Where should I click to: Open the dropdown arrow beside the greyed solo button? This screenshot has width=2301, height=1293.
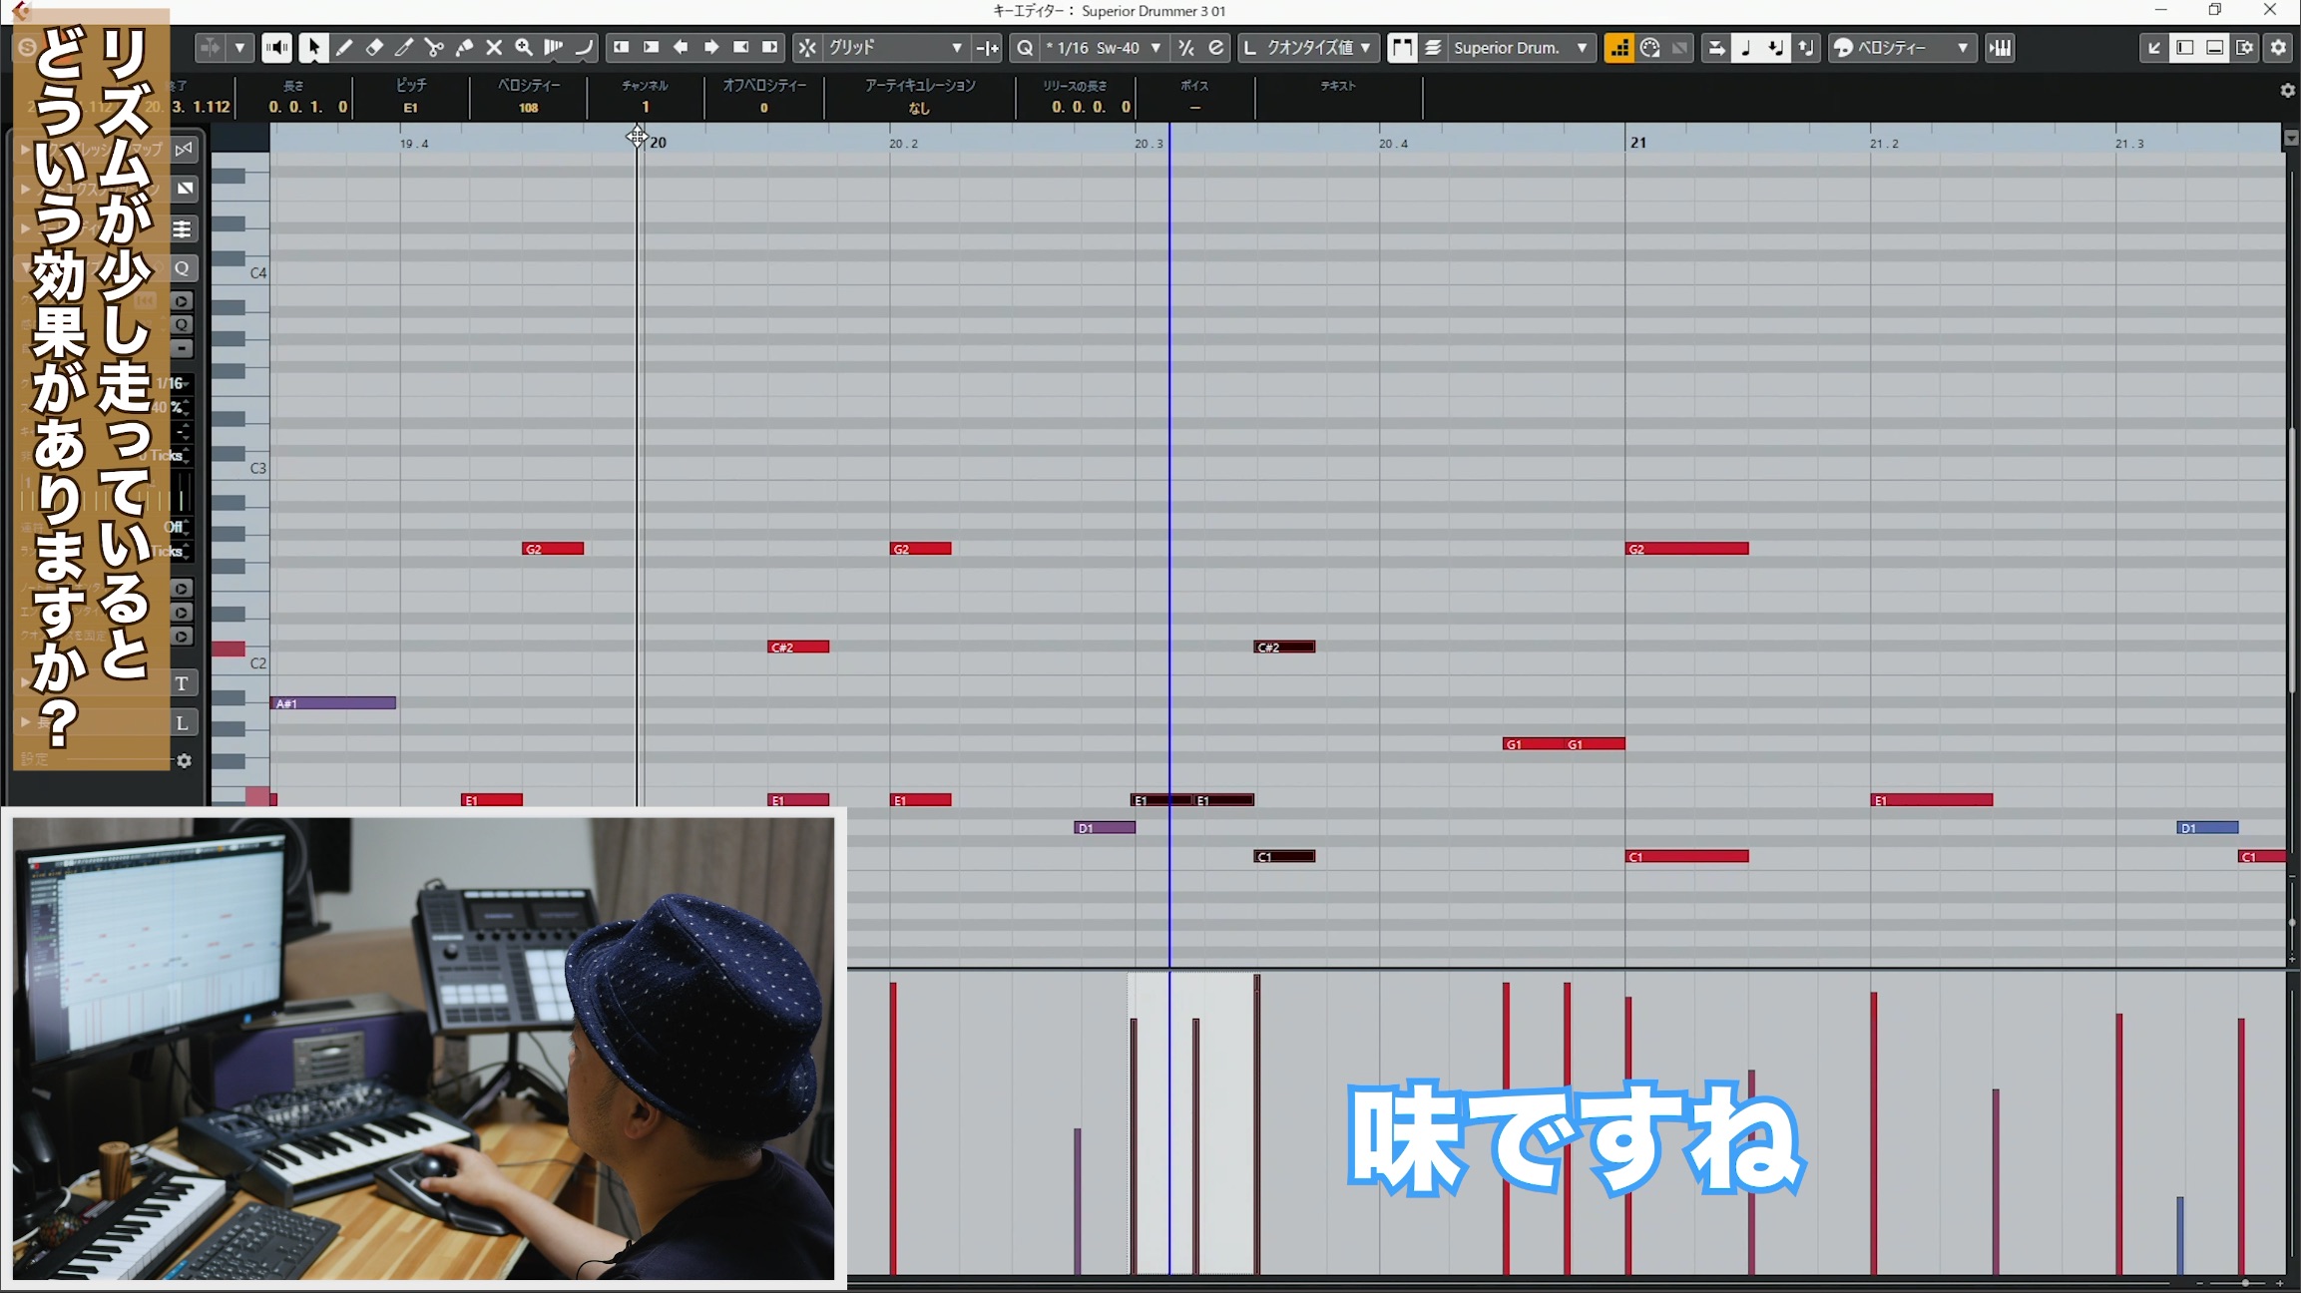tap(240, 47)
